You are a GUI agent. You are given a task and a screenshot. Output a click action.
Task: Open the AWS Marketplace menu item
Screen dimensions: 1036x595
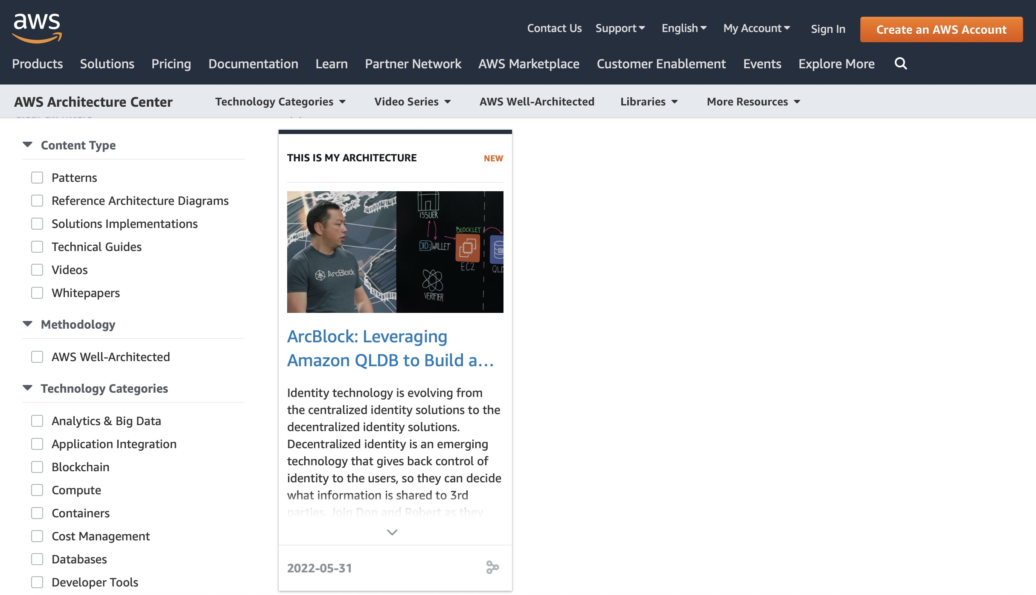click(x=529, y=64)
